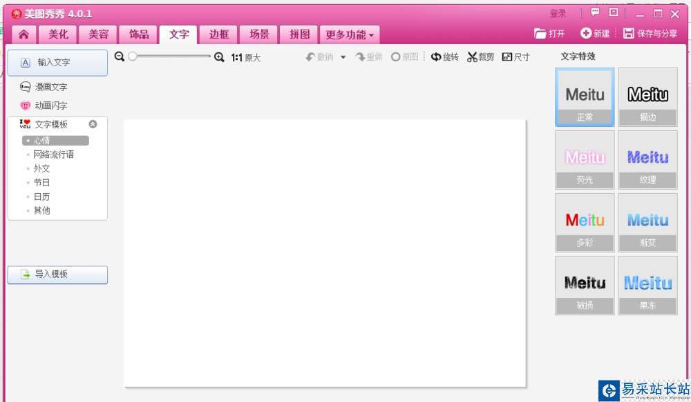The image size is (691, 402).
Task: Select 漫画文字 option
Action: tap(44, 87)
